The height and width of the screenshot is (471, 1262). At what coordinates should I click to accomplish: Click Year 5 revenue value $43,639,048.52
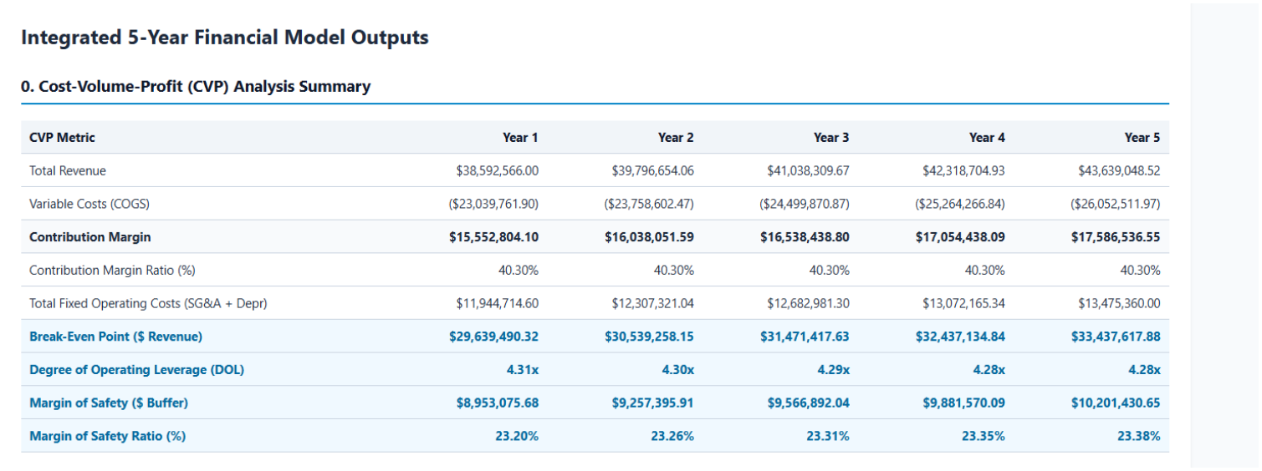pos(1120,170)
